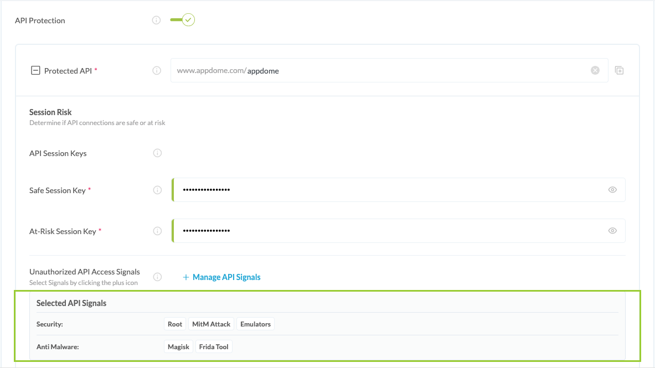This screenshot has width=655, height=368.
Task: Select the Security: row label
Action: click(x=50, y=324)
